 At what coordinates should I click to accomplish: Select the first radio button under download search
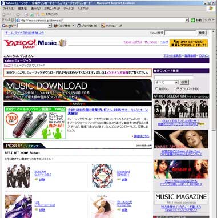(x=156, y=88)
